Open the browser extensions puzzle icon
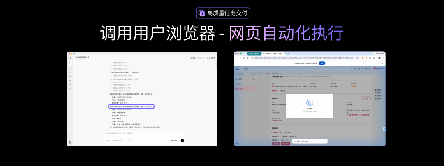This screenshot has width=444, height=166. click(374, 58)
